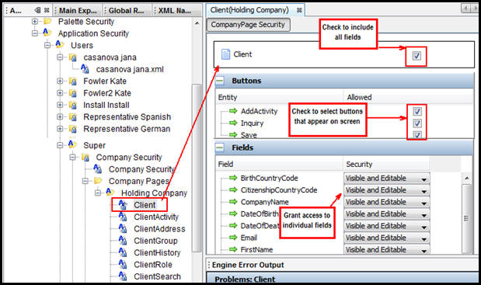Open BirthCountryCode security dropdown
Viewport: 481px width, 285px height.
click(386, 178)
